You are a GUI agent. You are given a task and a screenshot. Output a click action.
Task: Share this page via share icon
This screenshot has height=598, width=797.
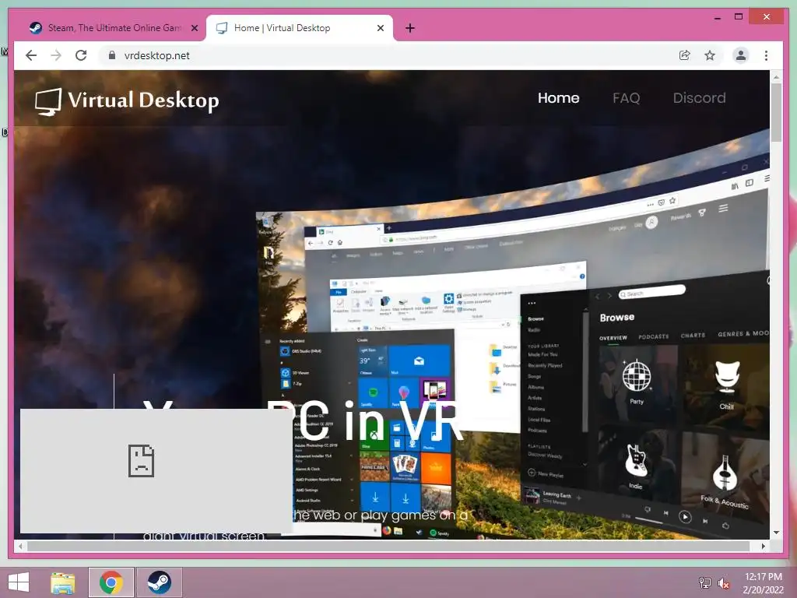[x=685, y=55]
